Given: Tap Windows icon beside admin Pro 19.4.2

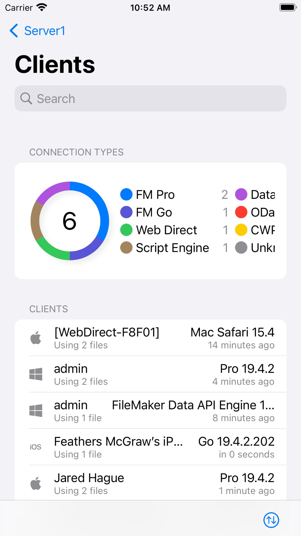Looking at the screenshot, I should tap(36, 374).
